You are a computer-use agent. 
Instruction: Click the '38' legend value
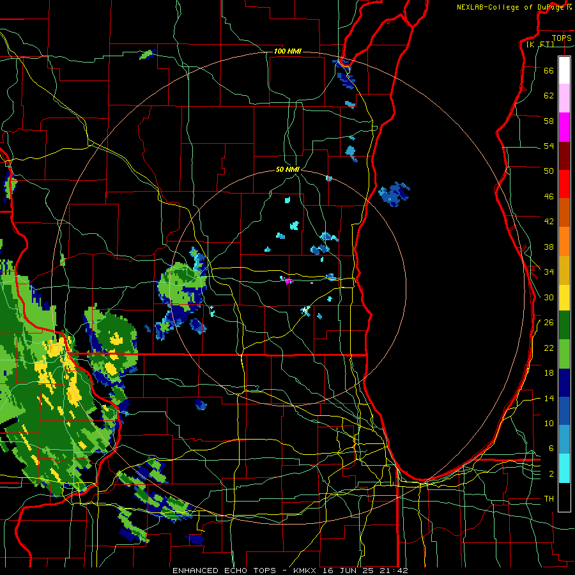tap(549, 247)
